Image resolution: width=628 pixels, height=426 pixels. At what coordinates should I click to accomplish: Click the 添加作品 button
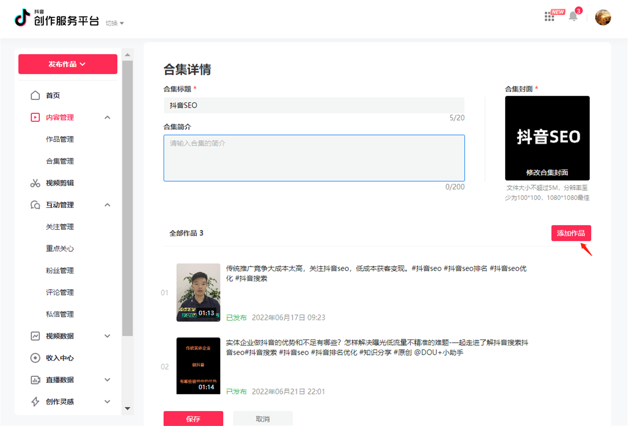point(571,233)
